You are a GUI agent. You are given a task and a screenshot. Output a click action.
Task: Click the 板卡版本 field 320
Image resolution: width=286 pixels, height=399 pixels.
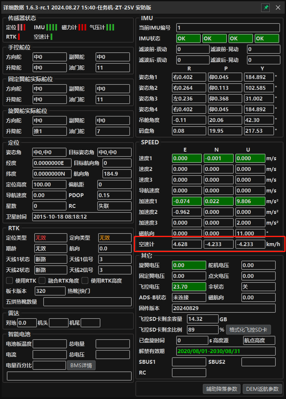50,291
